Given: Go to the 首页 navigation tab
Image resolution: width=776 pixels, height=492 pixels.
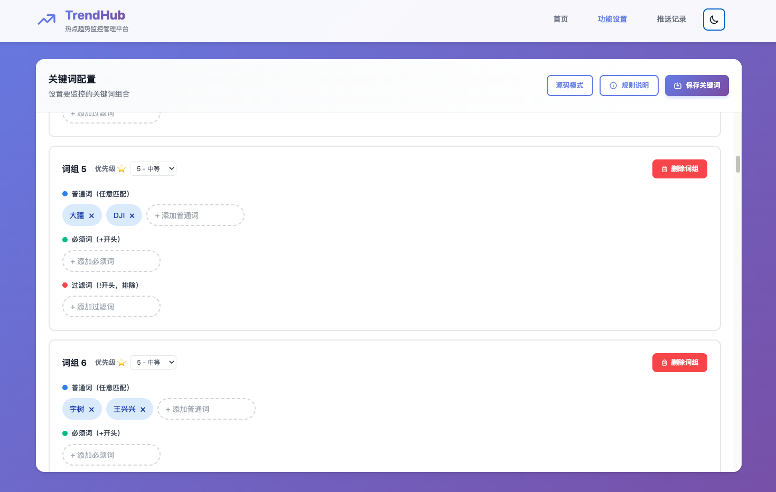Looking at the screenshot, I should tap(560, 20).
